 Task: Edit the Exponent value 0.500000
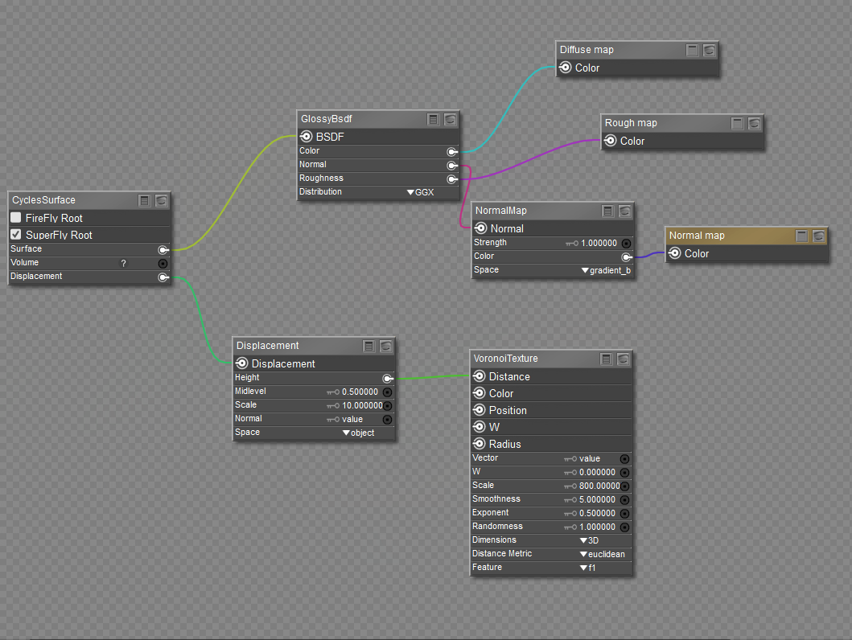pos(597,513)
